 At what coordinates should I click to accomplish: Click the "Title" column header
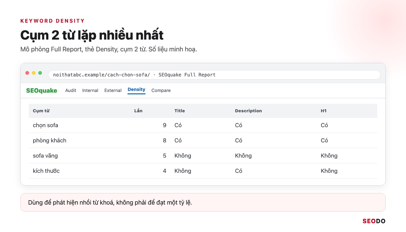tap(180, 111)
